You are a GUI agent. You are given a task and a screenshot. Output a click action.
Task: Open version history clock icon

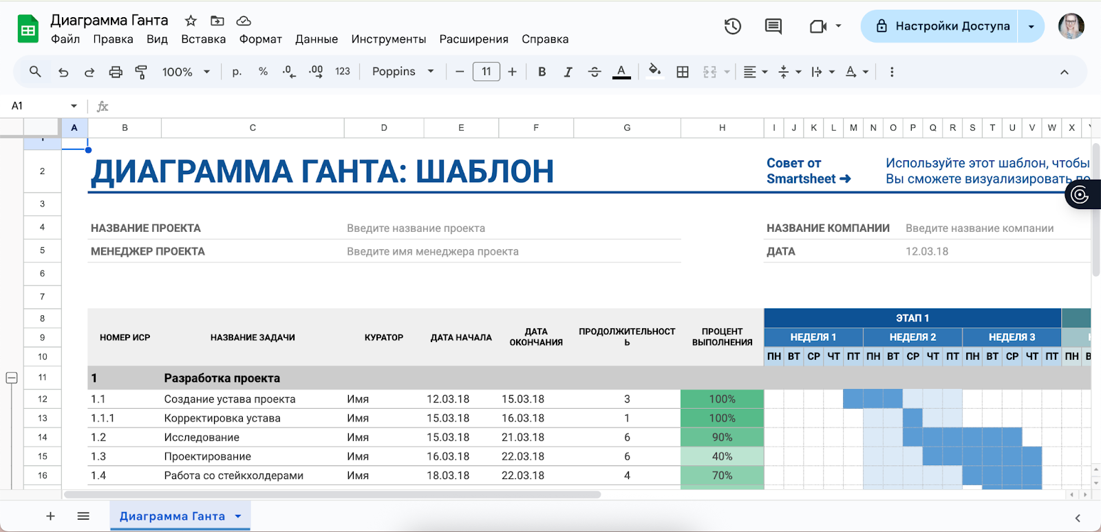coord(732,26)
